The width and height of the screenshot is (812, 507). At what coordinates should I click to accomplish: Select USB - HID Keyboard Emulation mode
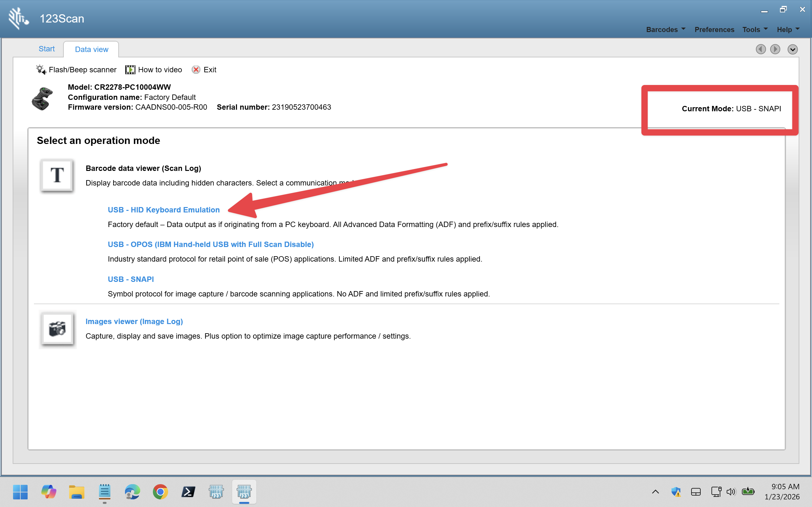tap(164, 210)
